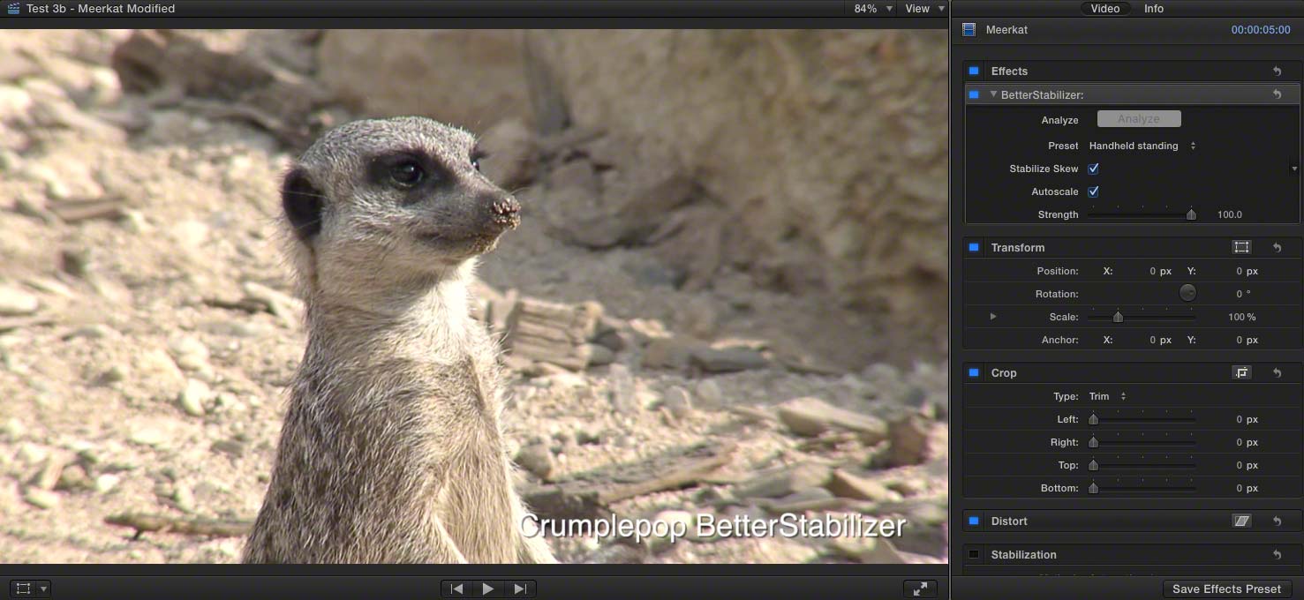Collapse the BetterStabilizer disclosure triangle
Viewport: 1304px width, 600px height.
pyautogui.click(x=993, y=94)
